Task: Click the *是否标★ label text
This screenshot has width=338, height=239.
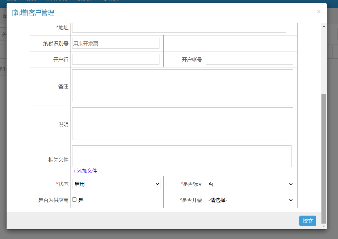Action: click(191, 184)
